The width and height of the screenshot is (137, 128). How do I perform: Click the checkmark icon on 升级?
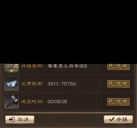click(112, 119)
